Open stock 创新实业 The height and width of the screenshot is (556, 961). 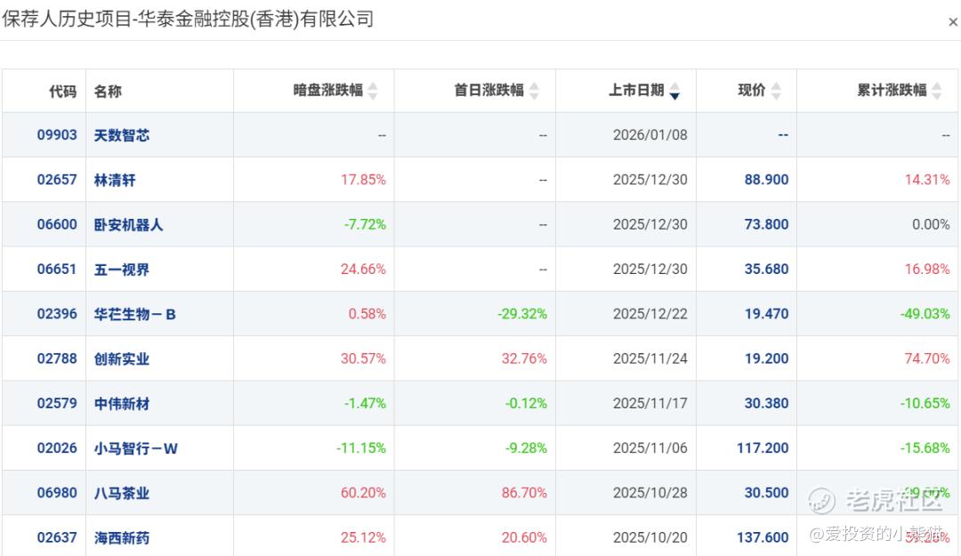click(x=121, y=359)
